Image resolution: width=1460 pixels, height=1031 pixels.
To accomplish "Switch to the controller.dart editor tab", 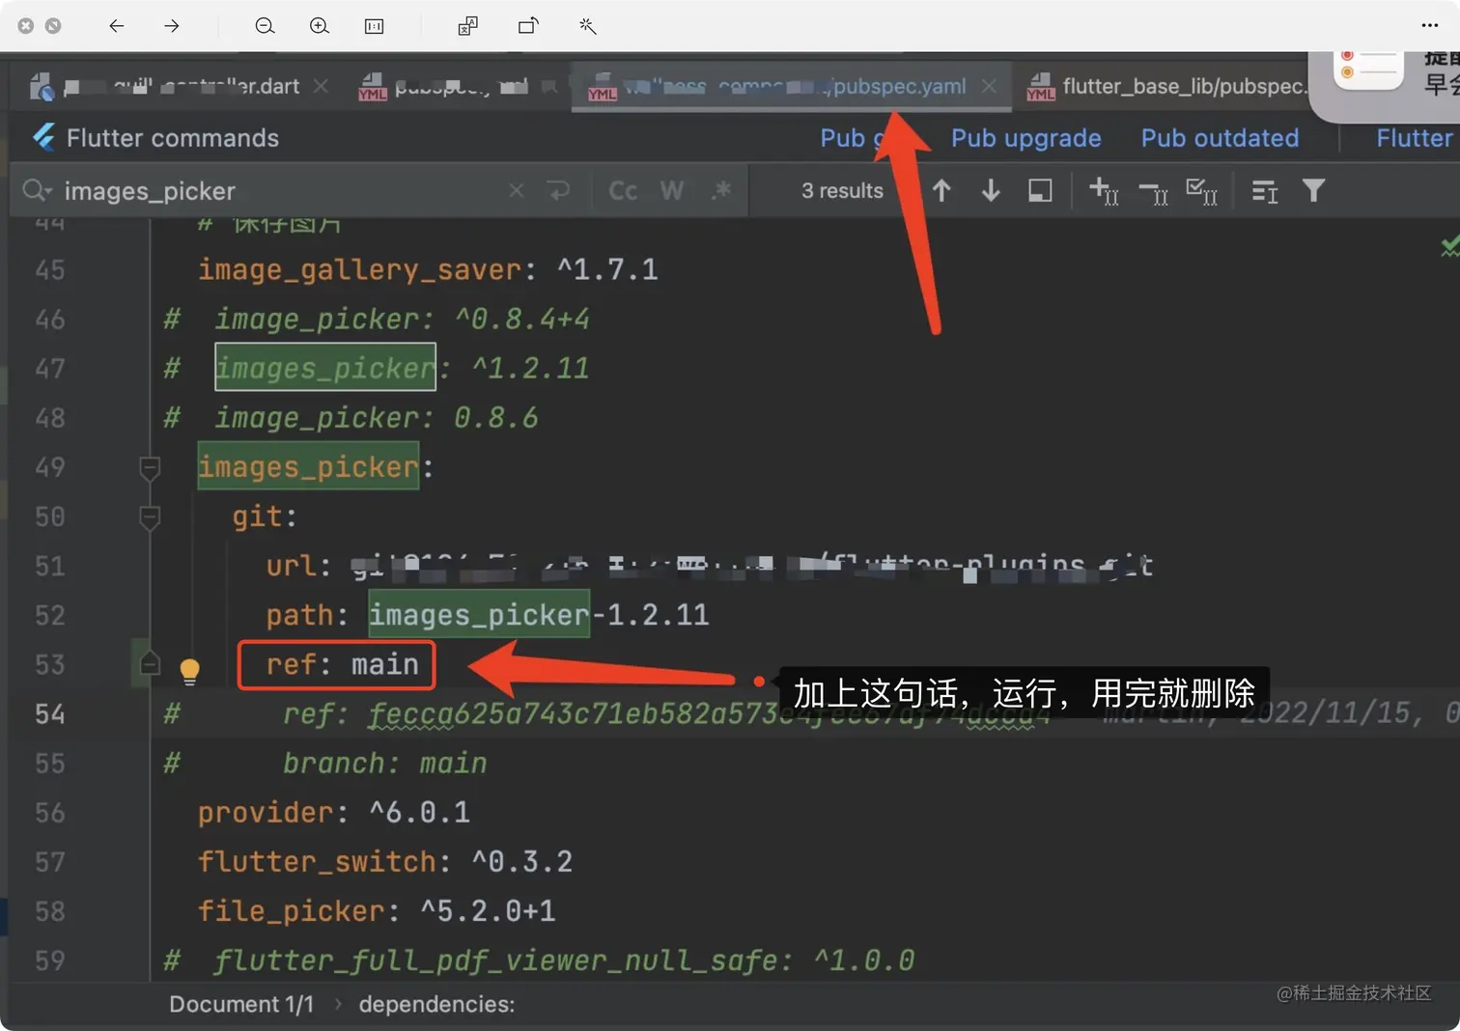I will tap(182, 86).
